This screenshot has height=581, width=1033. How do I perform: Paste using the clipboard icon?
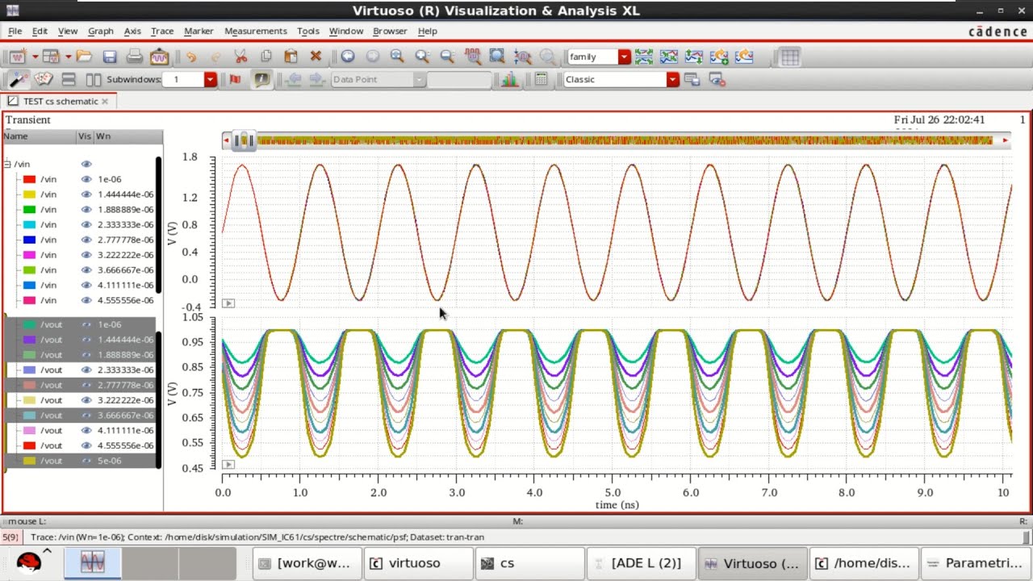[x=291, y=56]
